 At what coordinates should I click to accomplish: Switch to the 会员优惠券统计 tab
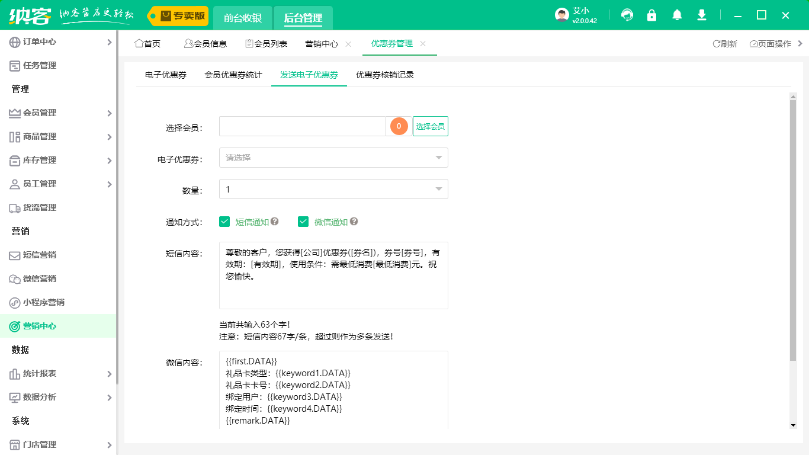[x=233, y=75]
